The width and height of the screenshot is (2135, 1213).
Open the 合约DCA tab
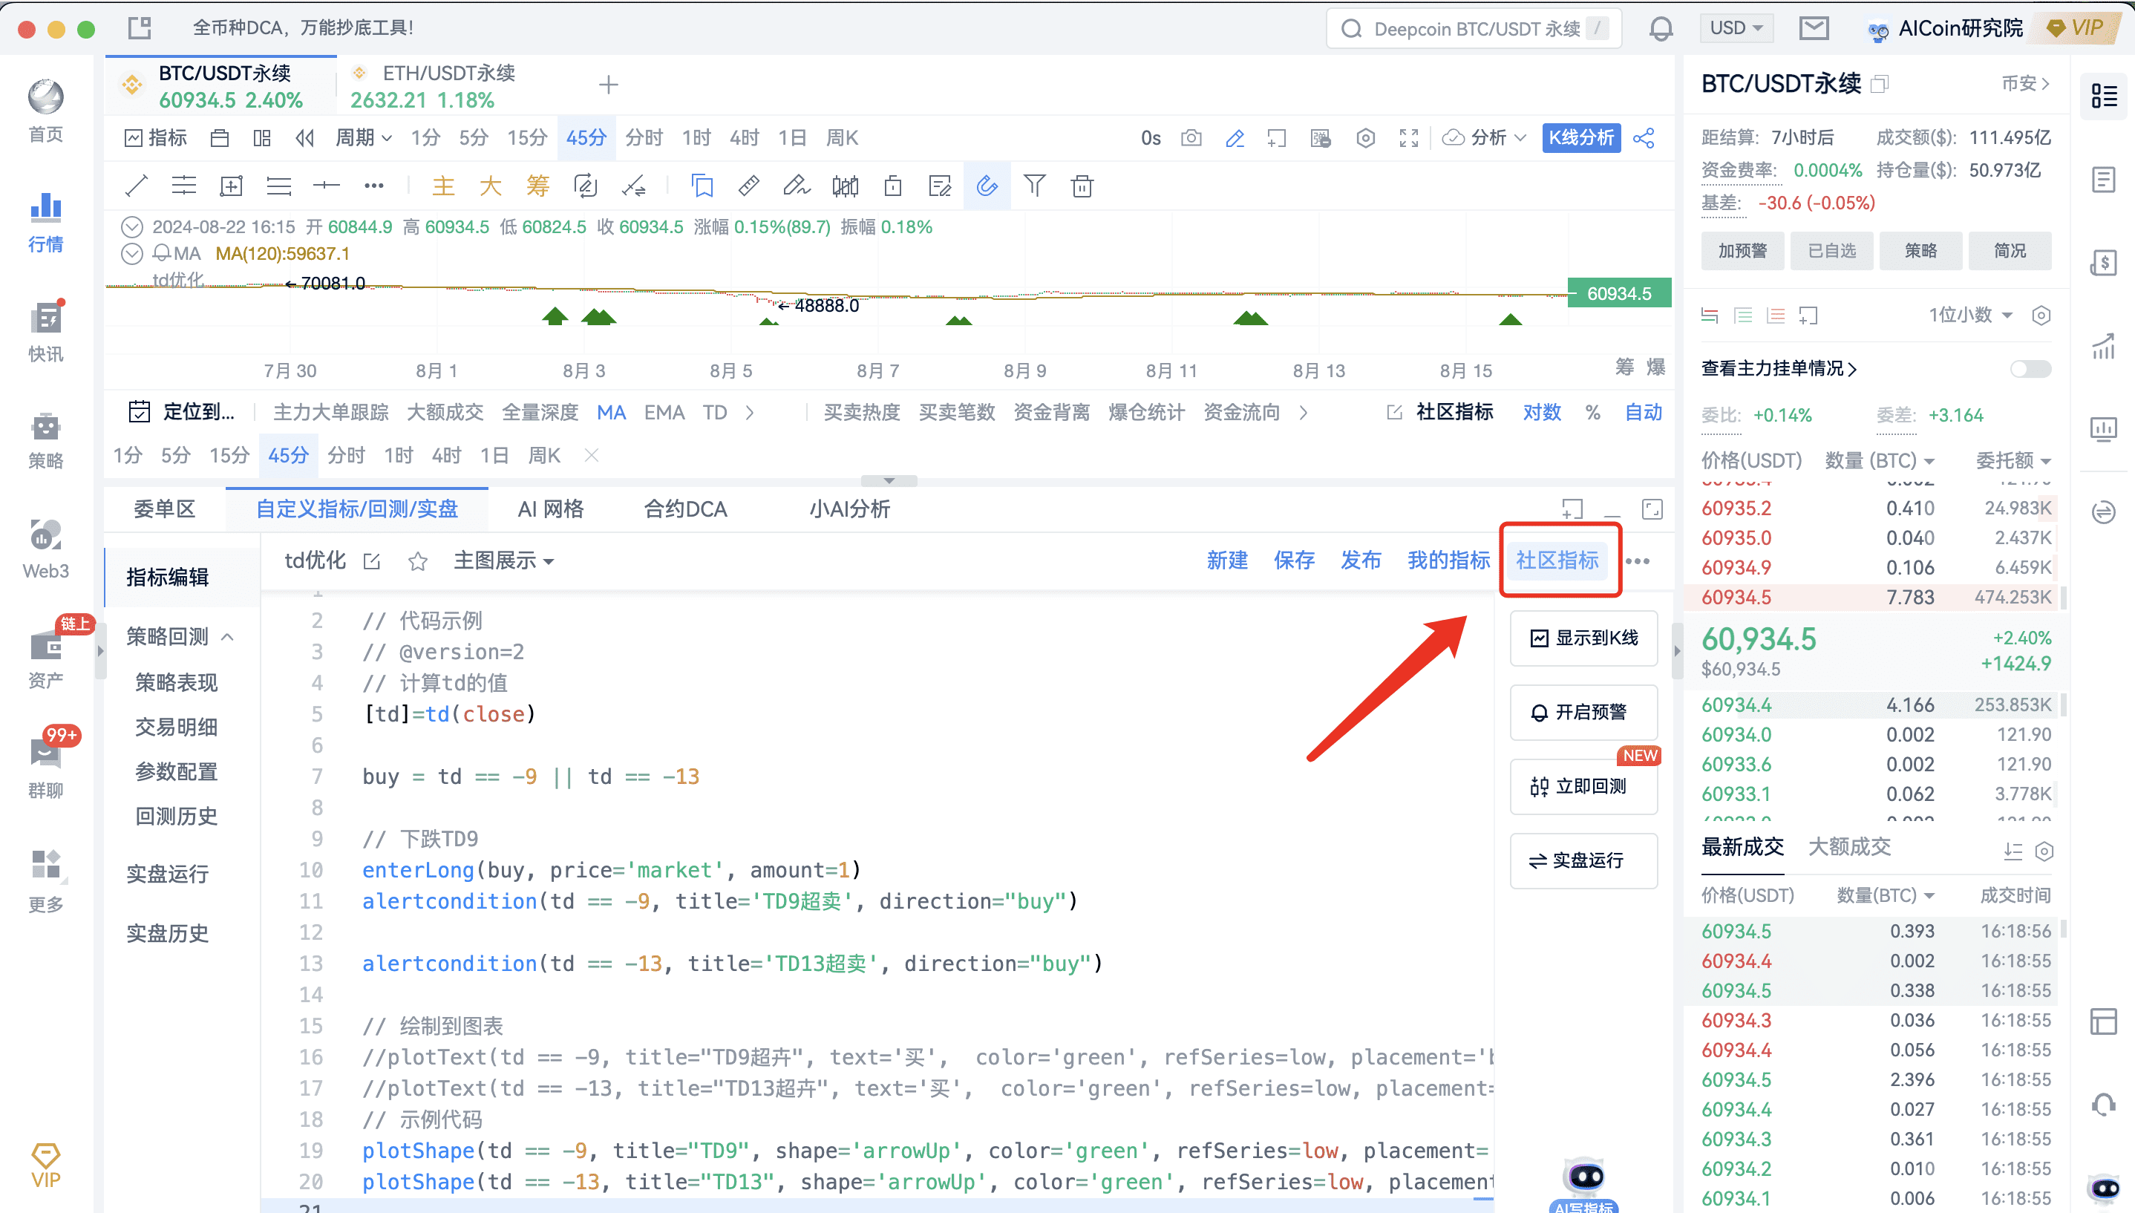click(686, 509)
